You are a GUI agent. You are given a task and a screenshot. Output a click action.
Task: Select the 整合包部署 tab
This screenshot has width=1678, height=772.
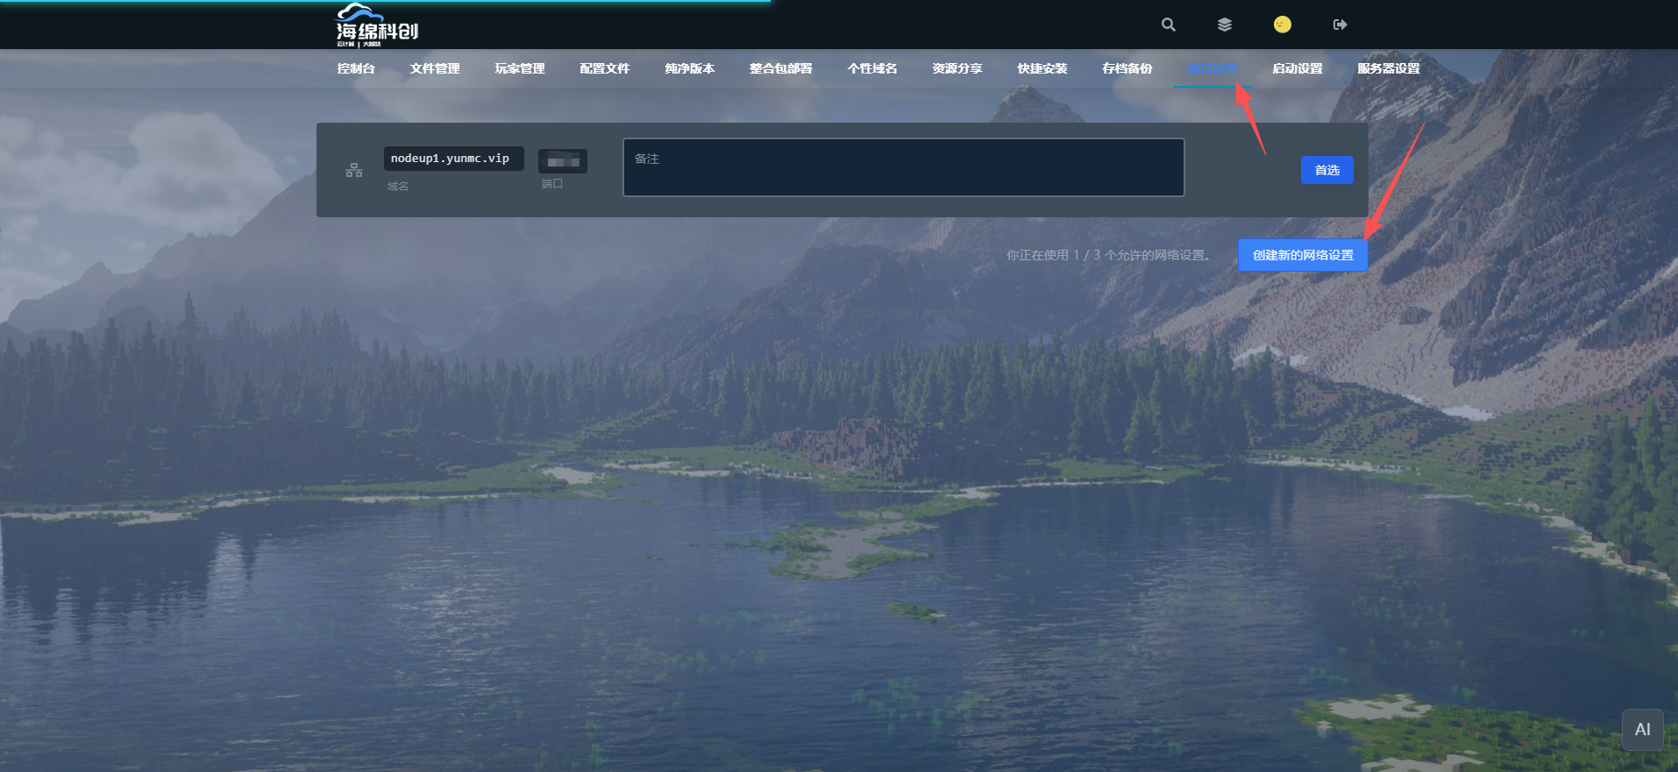(x=781, y=68)
